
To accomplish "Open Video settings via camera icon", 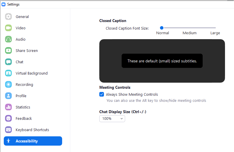I will (x=8, y=28).
